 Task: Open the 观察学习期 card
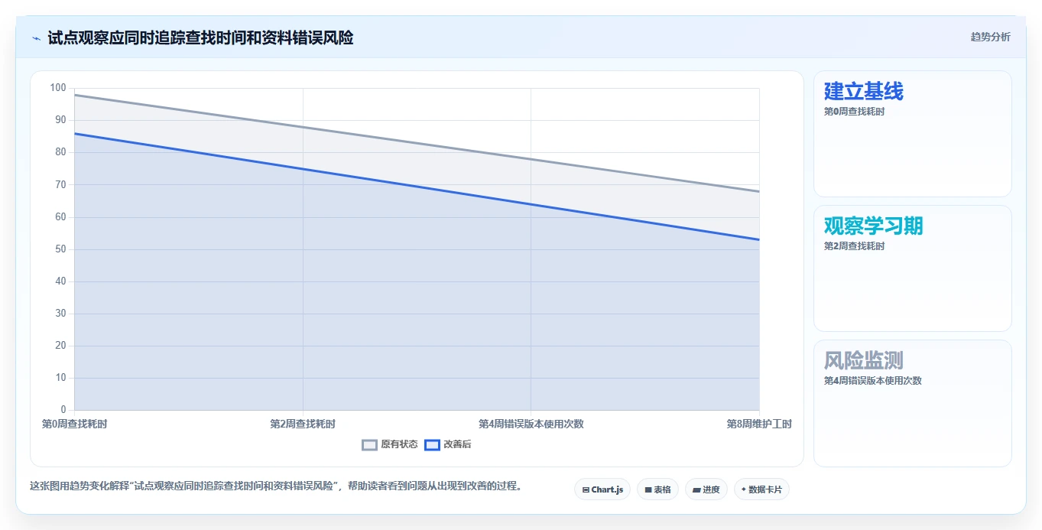click(x=913, y=268)
